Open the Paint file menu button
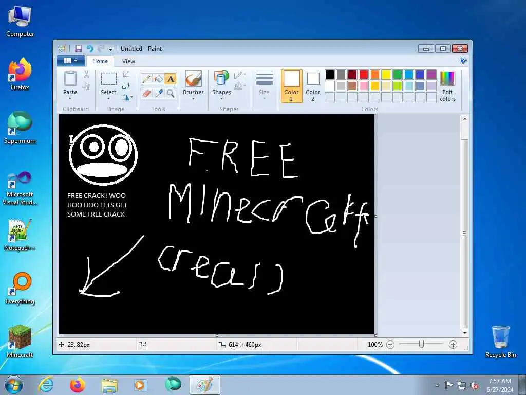This screenshot has width=526, height=395. [70, 61]
